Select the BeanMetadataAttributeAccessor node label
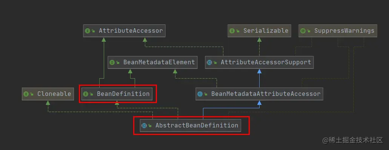Viewport: 389px width, 150px height. [x=266, y=94]
